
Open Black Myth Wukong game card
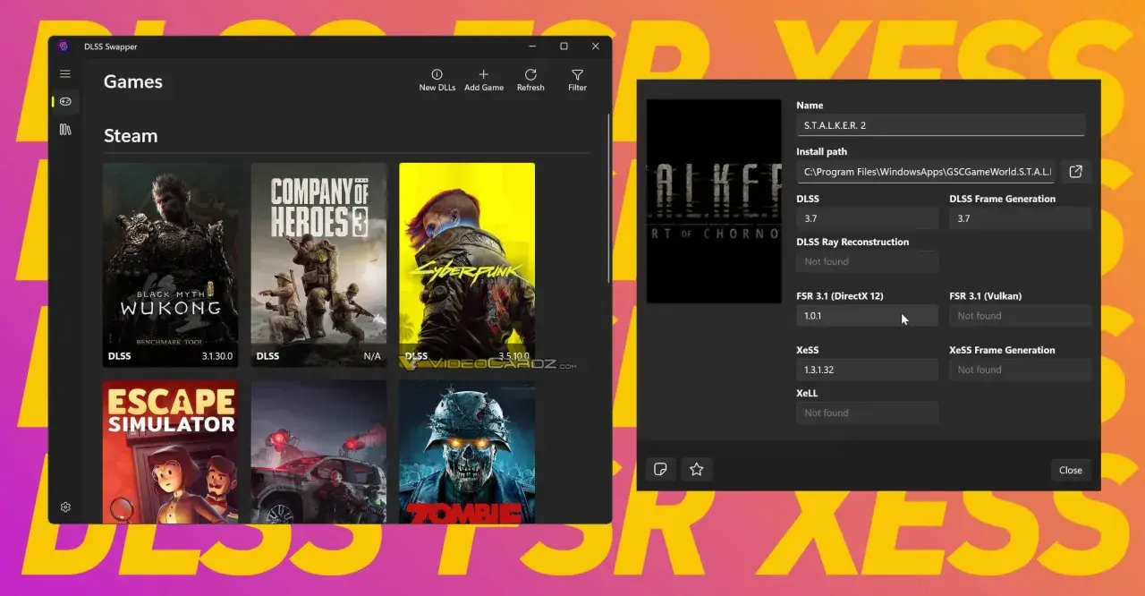point(170,265)
